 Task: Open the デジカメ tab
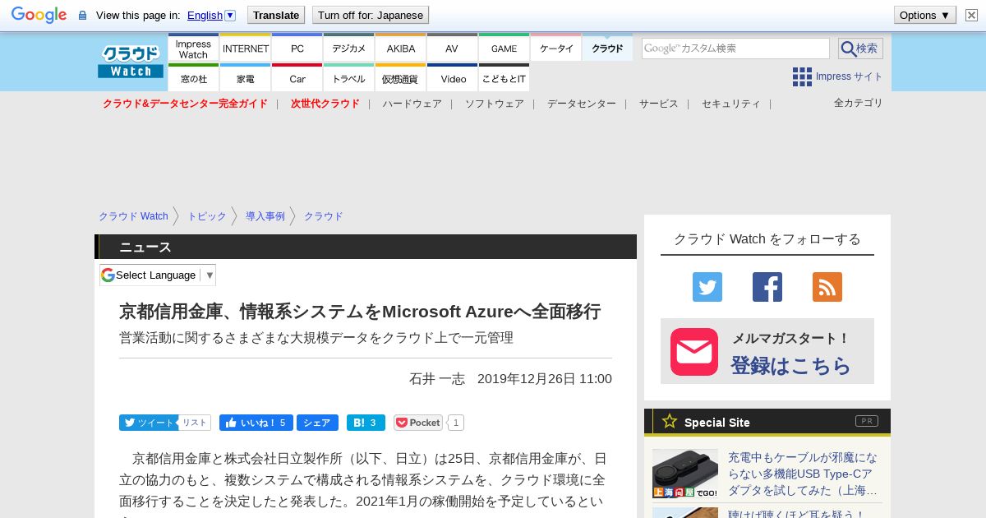tap(349, 49)
